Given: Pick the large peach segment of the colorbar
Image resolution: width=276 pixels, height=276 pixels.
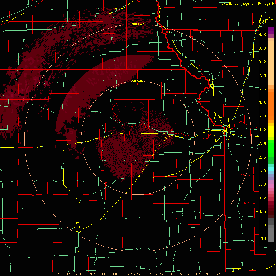Looking at the screenshot, I should [271, 63].
